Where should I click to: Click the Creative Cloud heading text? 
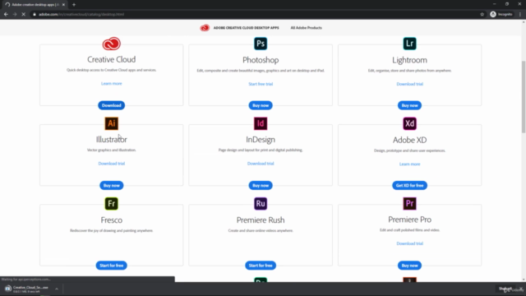[112, 59]
